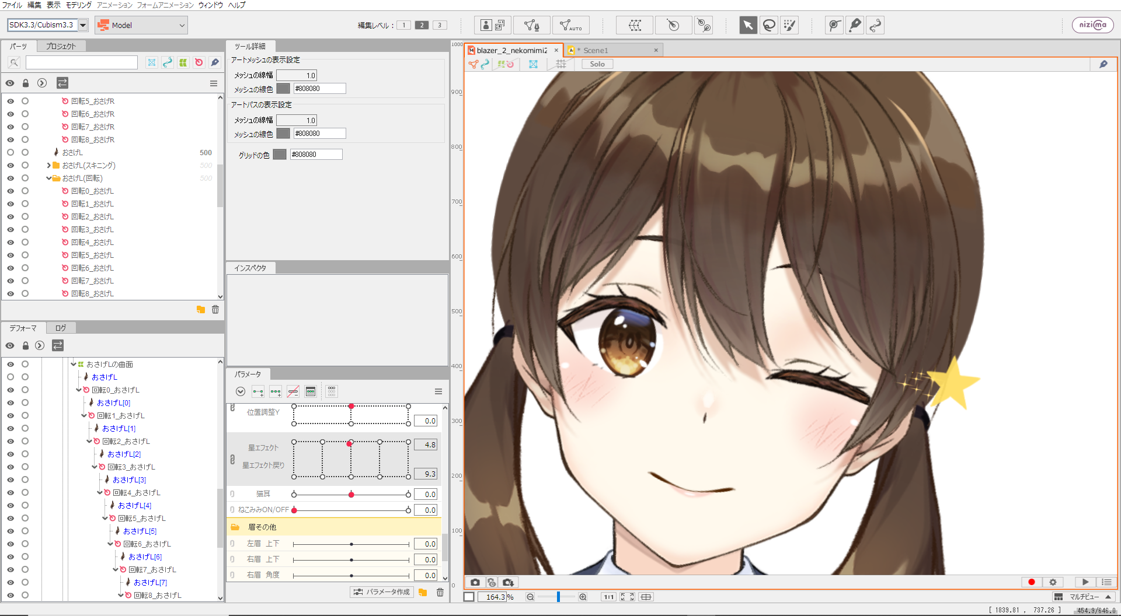Set edit level to 1
1121x616 pixels.
(x=403, y=25)
